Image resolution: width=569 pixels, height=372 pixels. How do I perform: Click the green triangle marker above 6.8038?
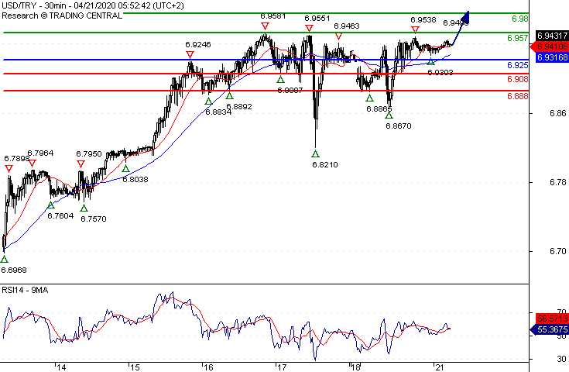pos(125,169)
